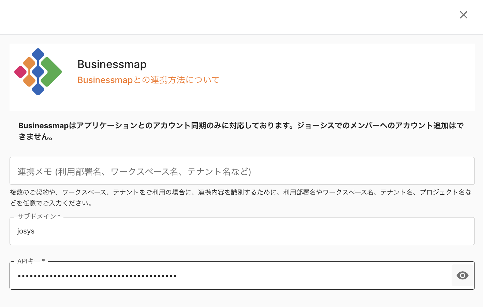Click the josys text in the subdomain field
Image resolution: width=483 pixels, height=307 pixels.
[x=26, y=231]
